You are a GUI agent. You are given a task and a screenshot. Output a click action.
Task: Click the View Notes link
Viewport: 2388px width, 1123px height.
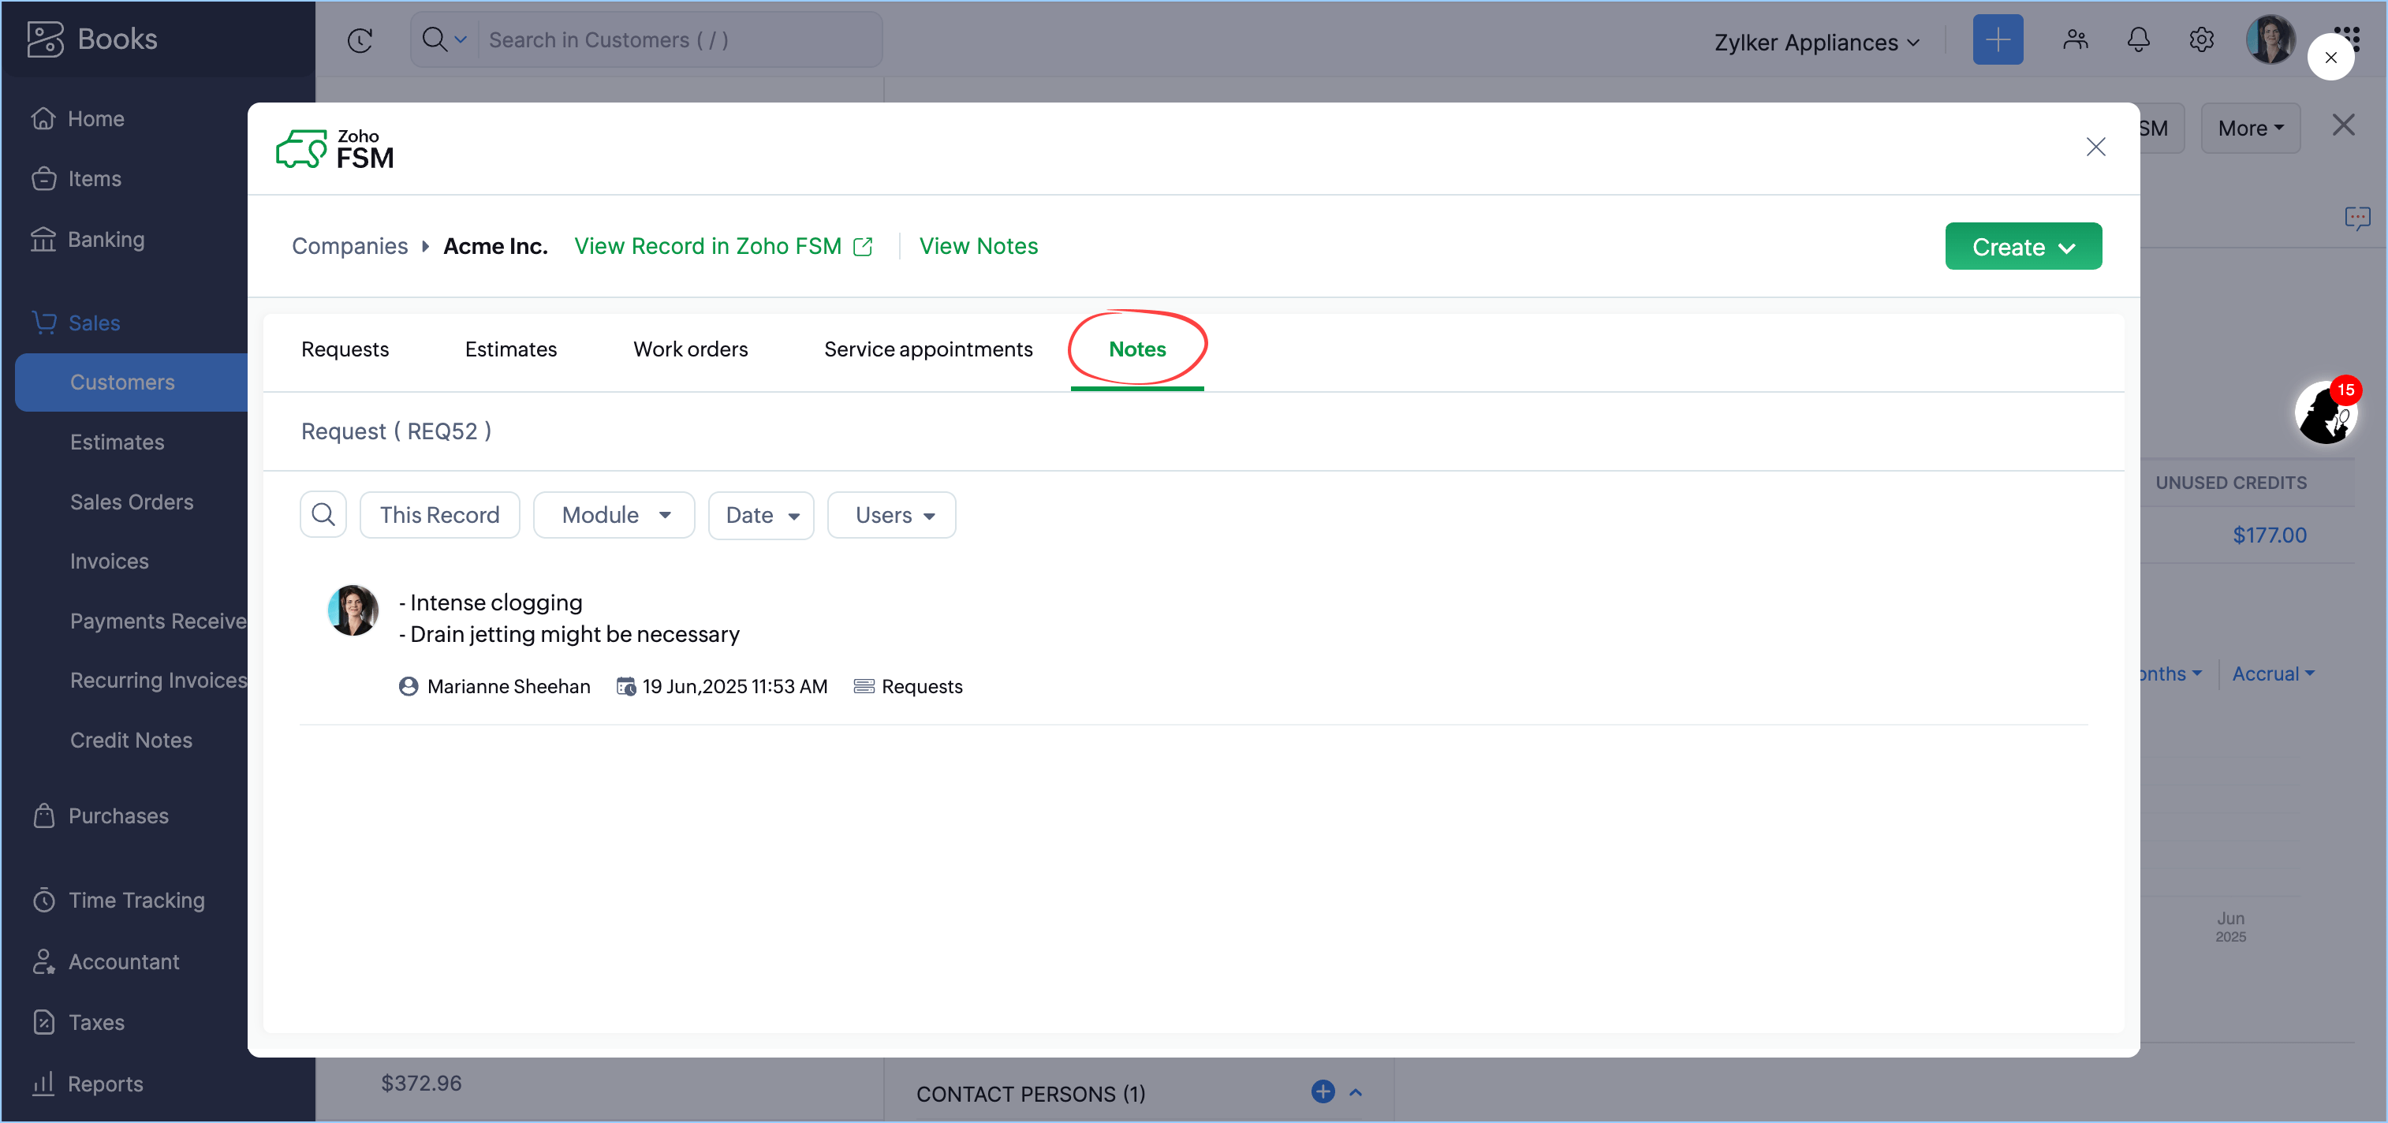click(x=977, y=247)
